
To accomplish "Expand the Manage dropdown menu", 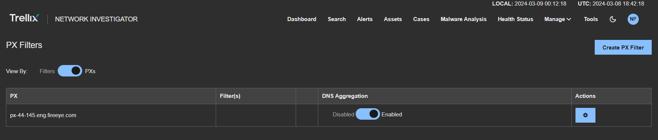I will tap(558, 19).
